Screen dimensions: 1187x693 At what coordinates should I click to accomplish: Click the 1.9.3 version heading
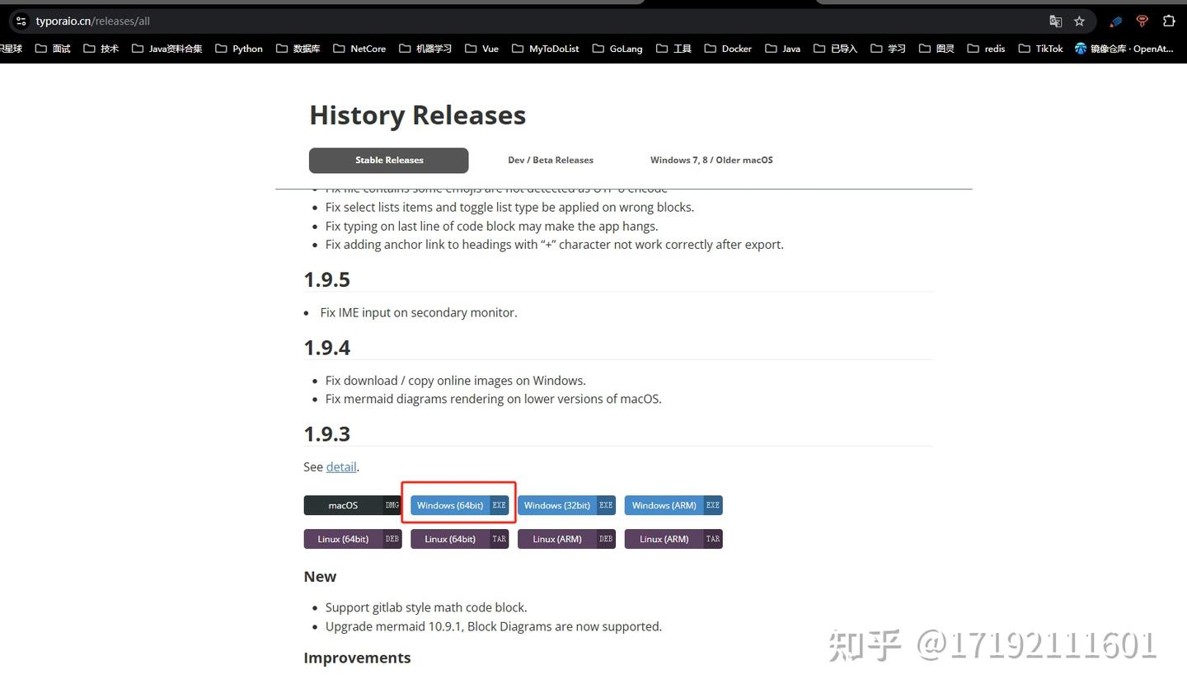click(327, 433)
